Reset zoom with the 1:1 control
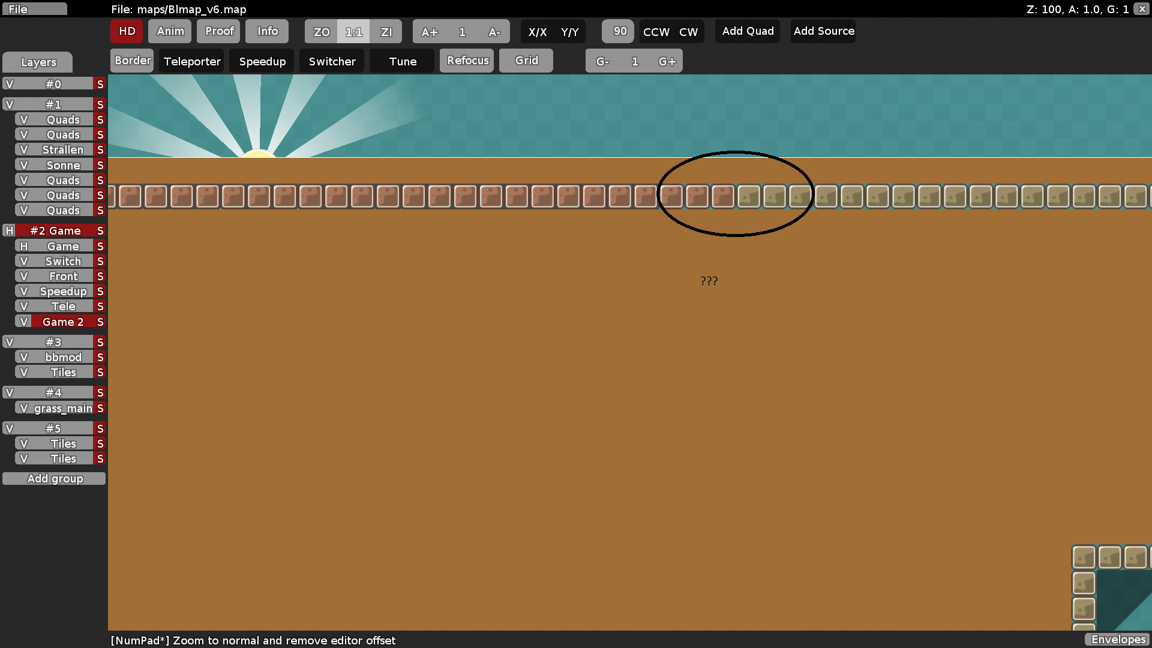This screenshot has width=1152, height=648. tap(353, 31)
